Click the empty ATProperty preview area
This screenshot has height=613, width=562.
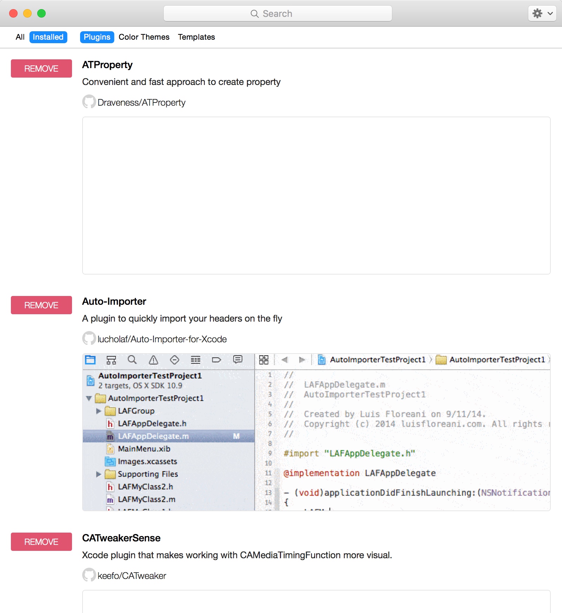(x=316, y=195)
